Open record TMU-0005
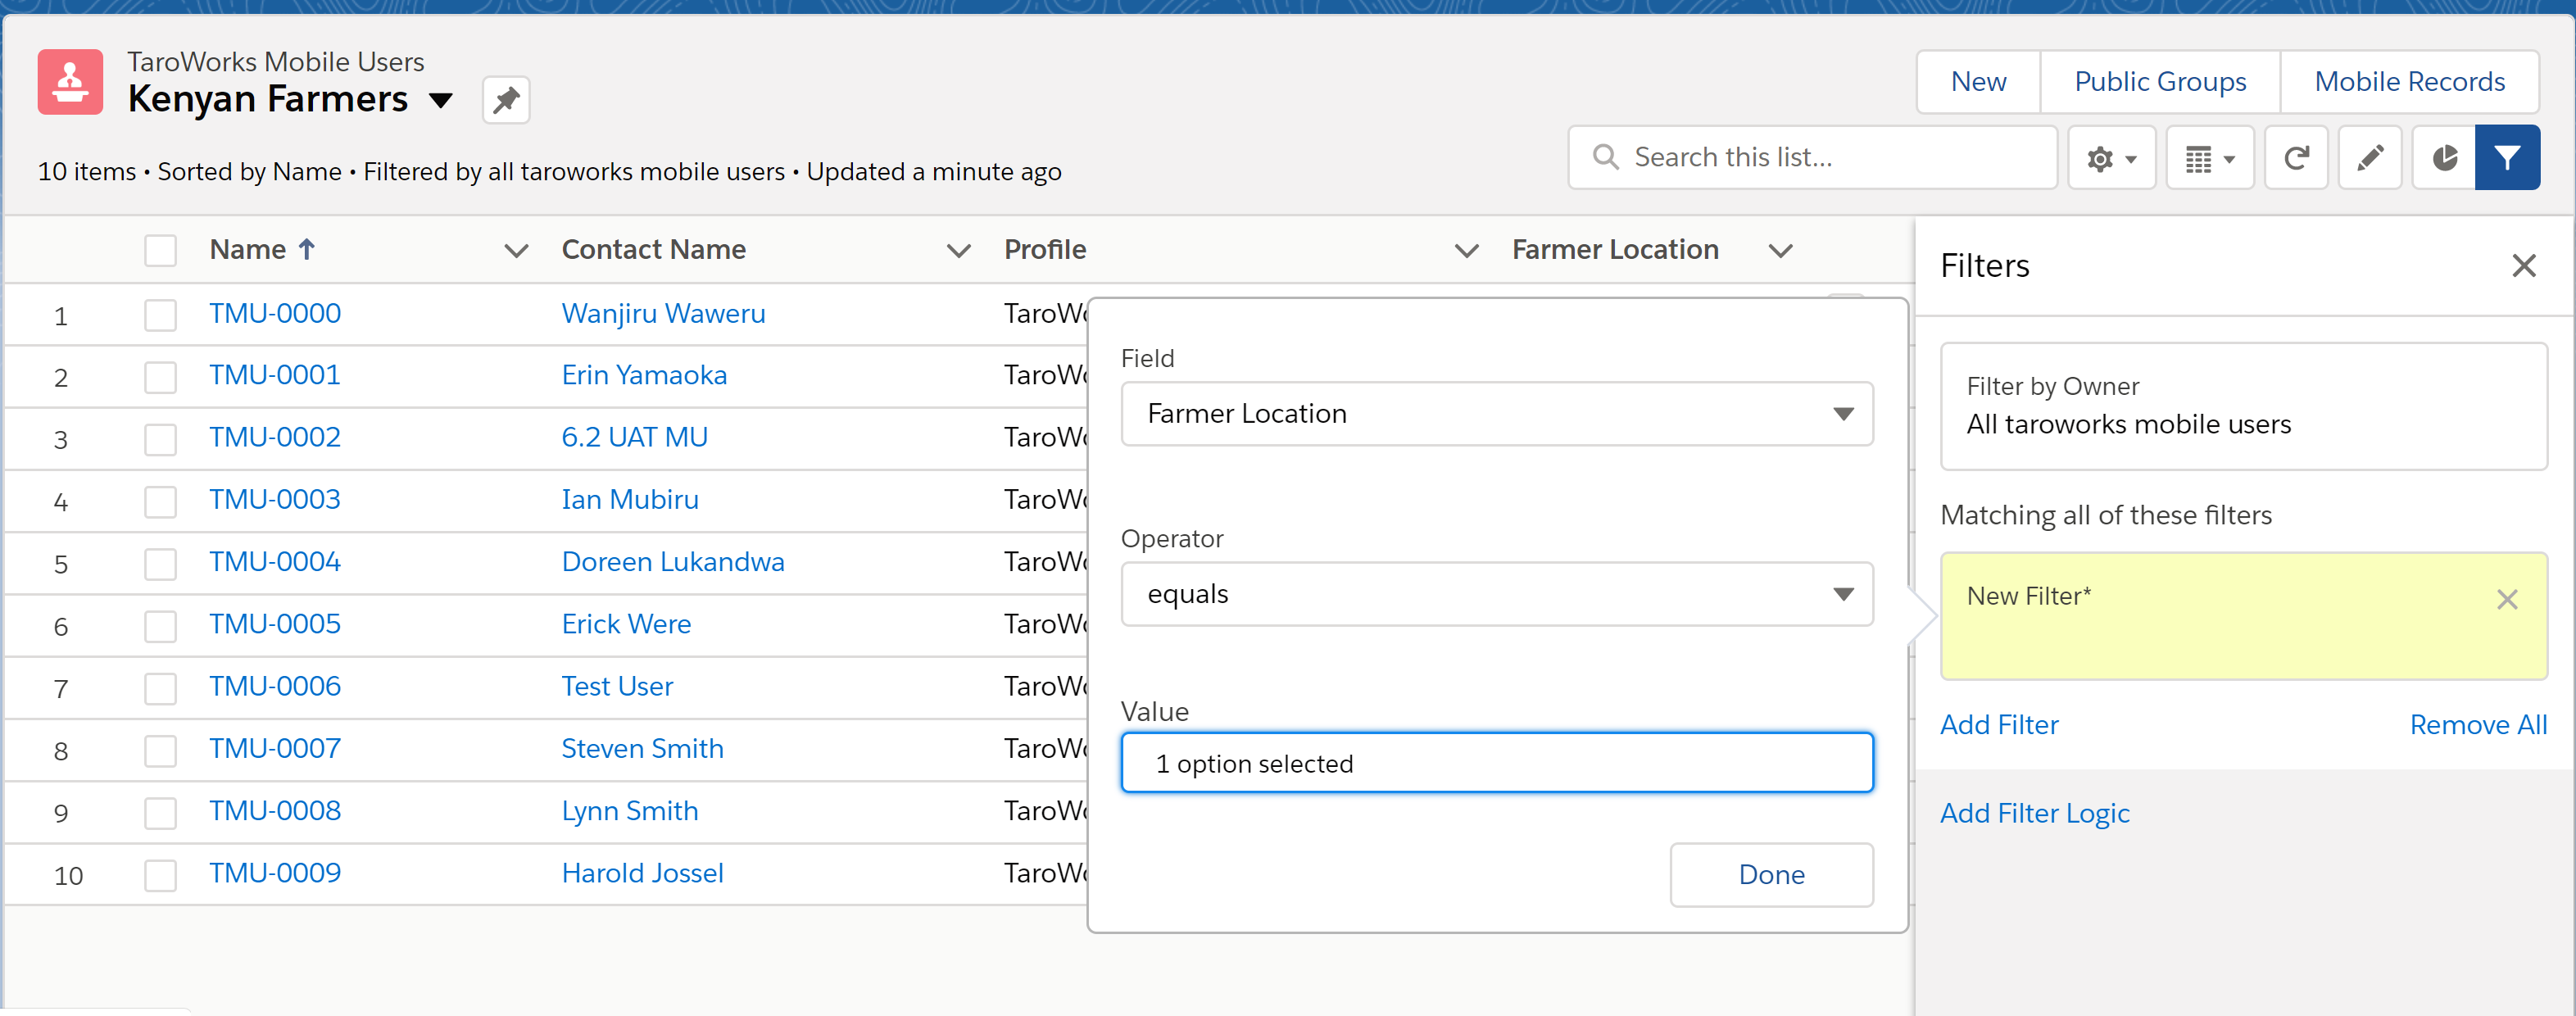The image size is (2576, 1016). coord(275,624)
